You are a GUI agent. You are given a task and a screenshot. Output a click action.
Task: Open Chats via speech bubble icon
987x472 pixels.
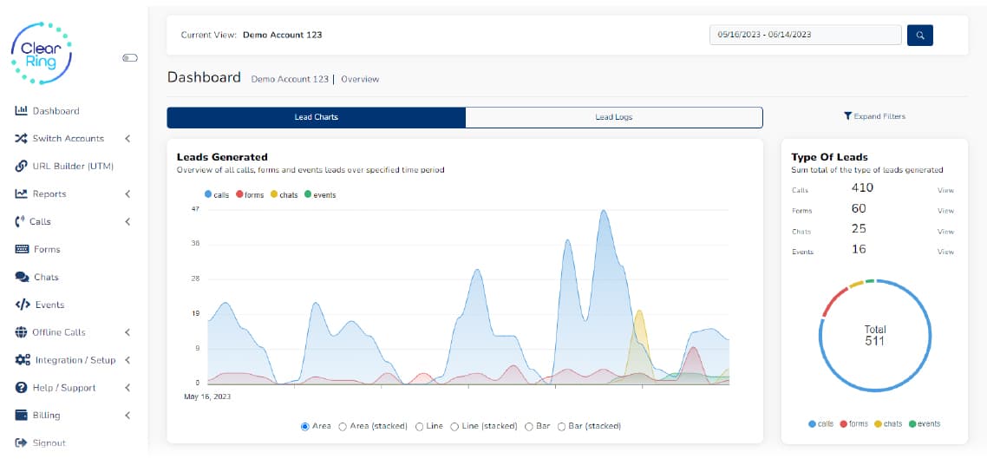(x=23, y=278)
